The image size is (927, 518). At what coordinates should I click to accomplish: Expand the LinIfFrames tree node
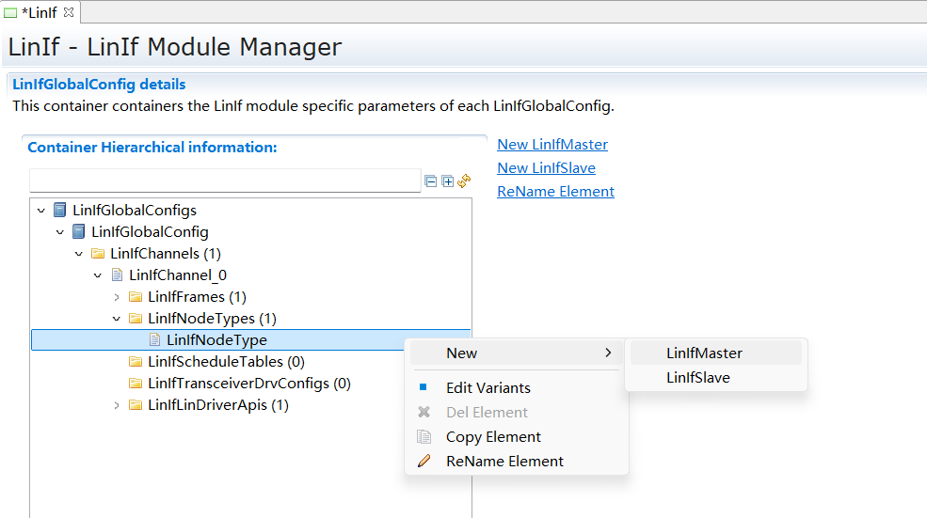117,297
